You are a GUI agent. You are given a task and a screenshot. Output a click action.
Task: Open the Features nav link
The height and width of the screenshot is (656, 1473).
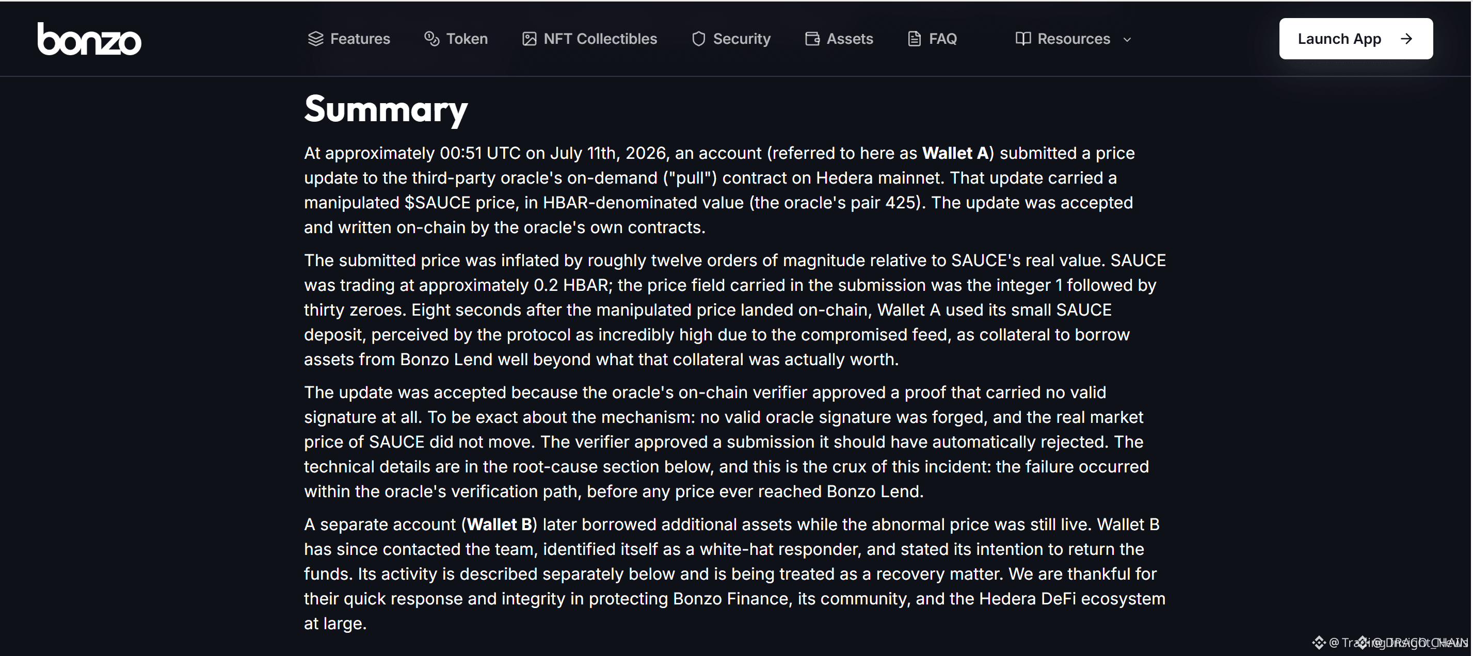point(349,39)
